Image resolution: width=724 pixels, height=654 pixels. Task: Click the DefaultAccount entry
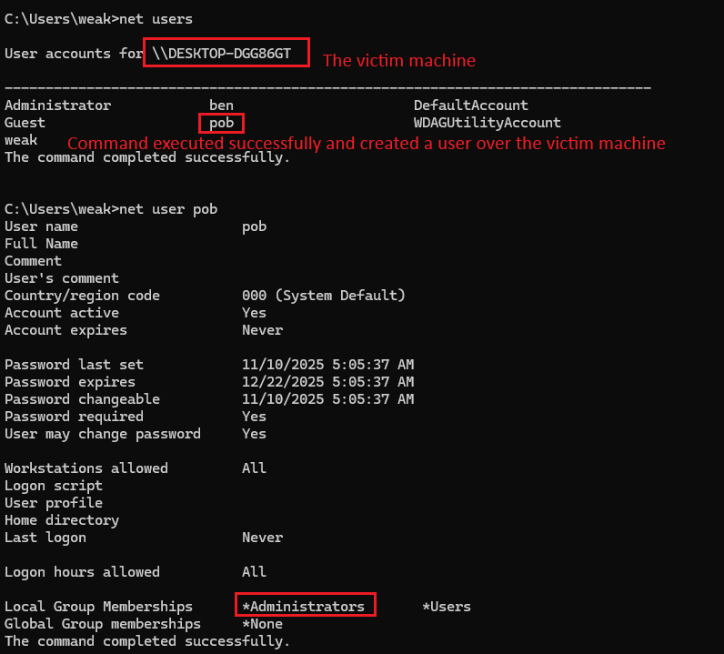470,106
